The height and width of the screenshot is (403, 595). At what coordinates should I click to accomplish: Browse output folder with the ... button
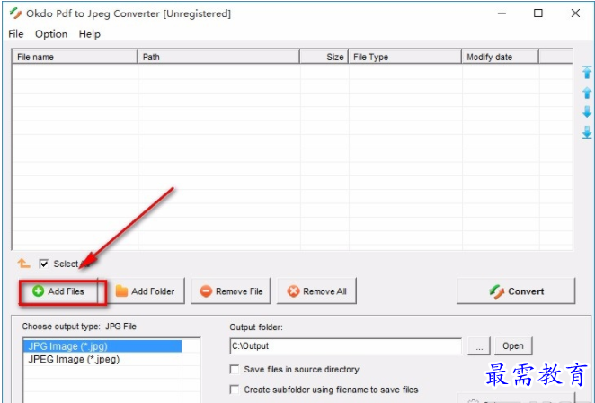[x=479, y=346]
